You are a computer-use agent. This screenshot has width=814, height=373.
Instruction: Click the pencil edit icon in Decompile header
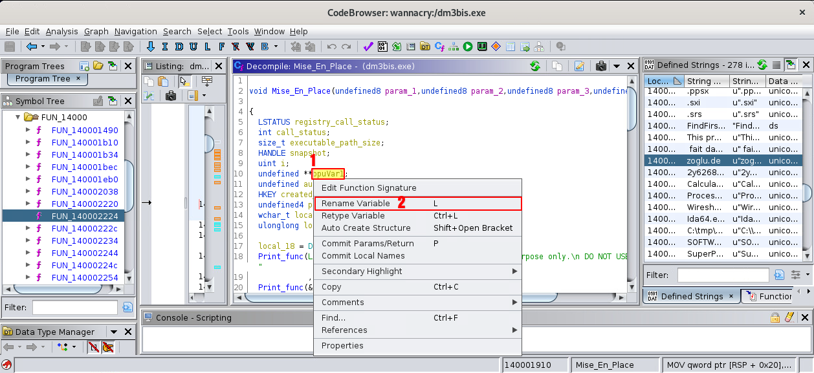pyautogui.click(x=579, y=66)
